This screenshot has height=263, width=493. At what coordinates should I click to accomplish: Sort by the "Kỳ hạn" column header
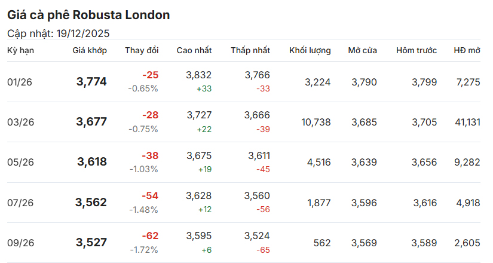coord(20,51)
